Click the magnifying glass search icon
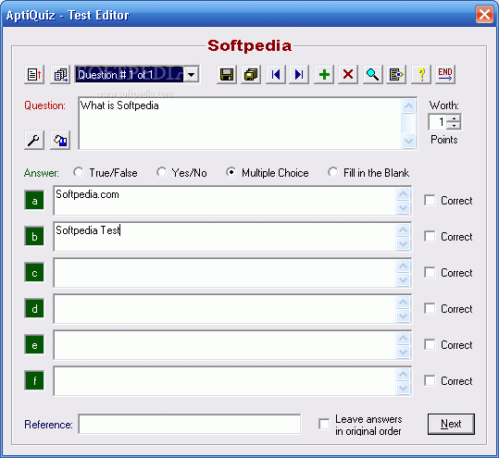Viewport: 499px width, 458px height. pyautogui.click(x=373, y=75)
